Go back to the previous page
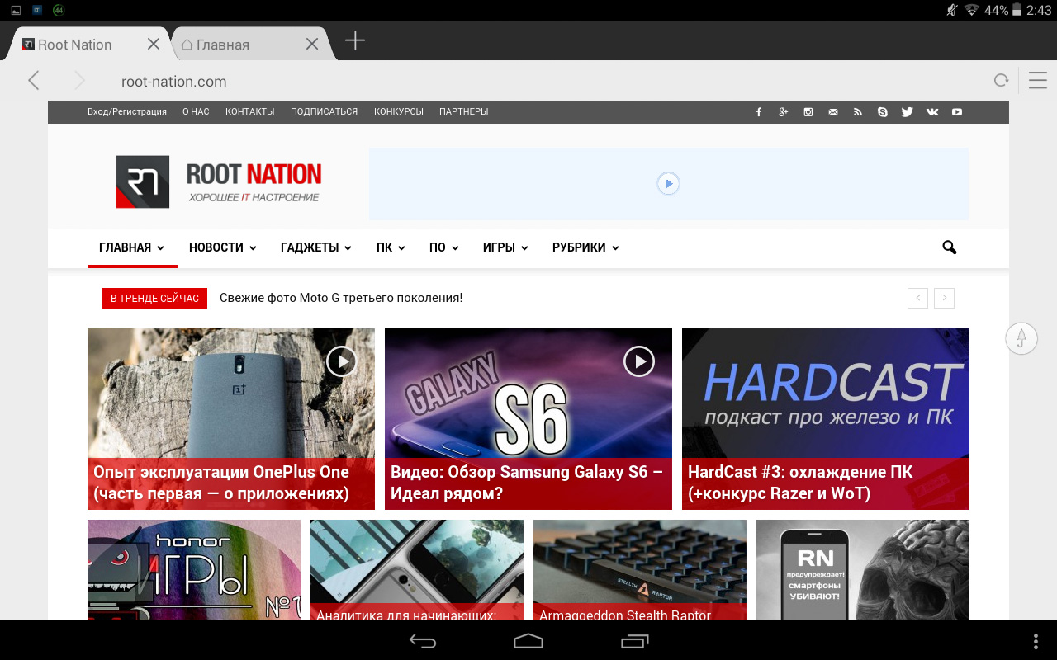This screenshot has height=660, width=1057. tap(34, 80)
